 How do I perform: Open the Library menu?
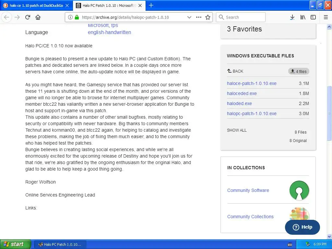tap(303, 17)
